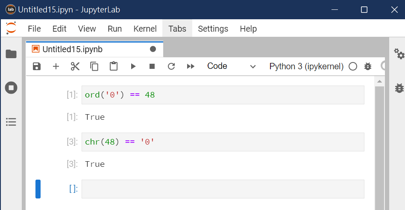Click the JupyterLab window title bar icon
This screenshot has width=405, height=210.
click(11, 10)
